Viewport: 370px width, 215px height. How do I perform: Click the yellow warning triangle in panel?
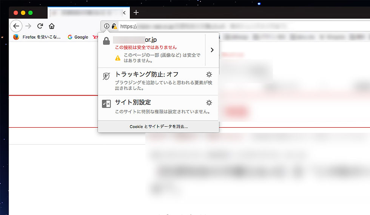coord(118,58)
